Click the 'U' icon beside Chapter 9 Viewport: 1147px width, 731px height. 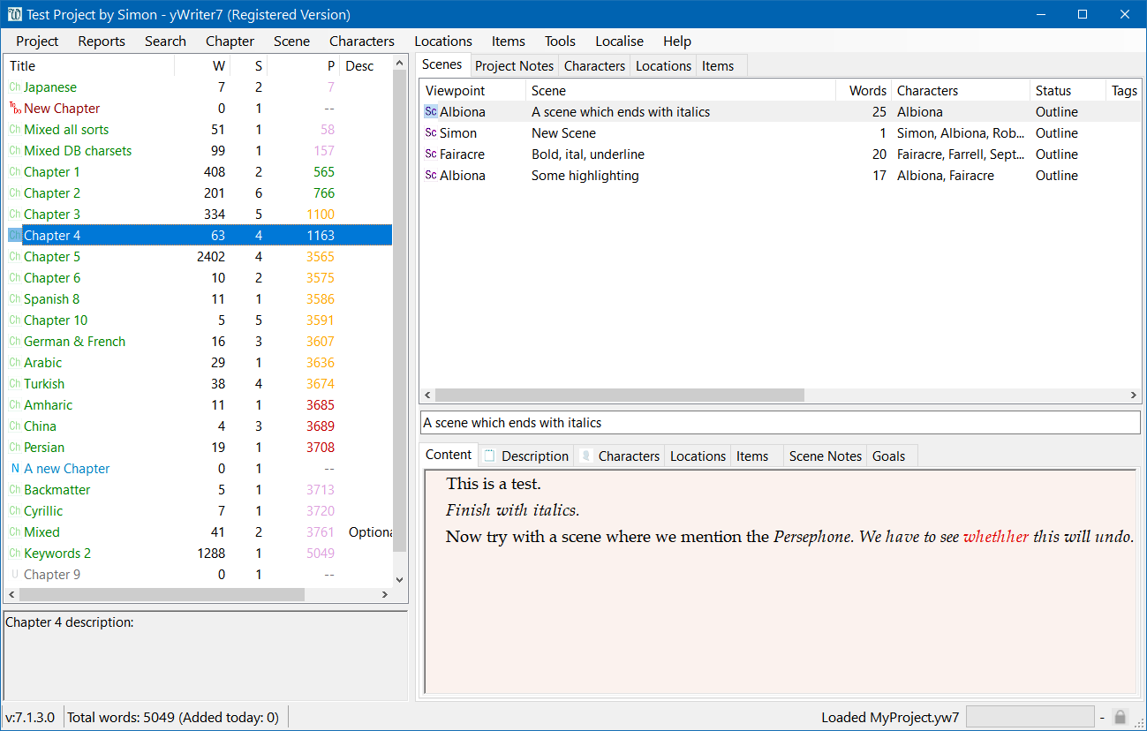[15, 575]
